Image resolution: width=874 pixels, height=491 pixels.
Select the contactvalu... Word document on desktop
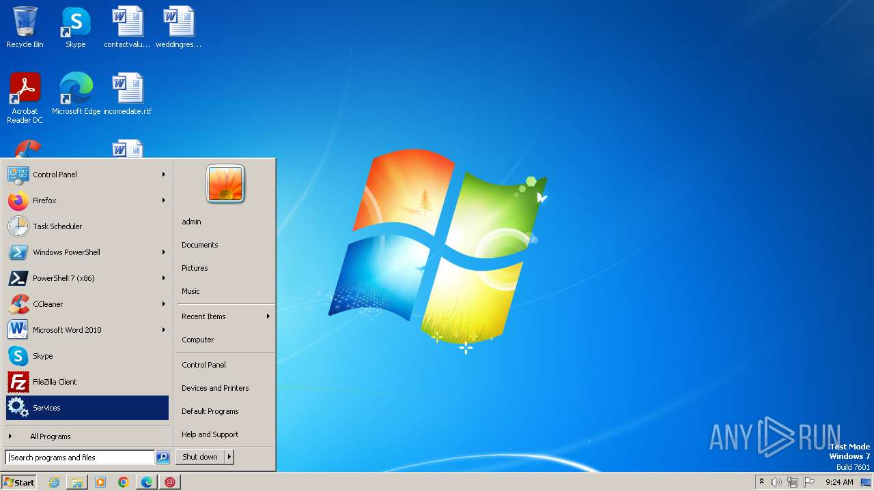127,27
